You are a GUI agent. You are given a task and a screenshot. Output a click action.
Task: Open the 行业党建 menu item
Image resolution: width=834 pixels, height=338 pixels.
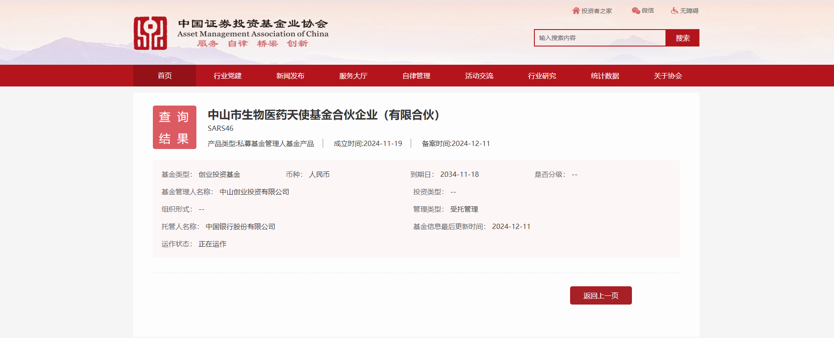pyautogui.click(x=227, y=76)
